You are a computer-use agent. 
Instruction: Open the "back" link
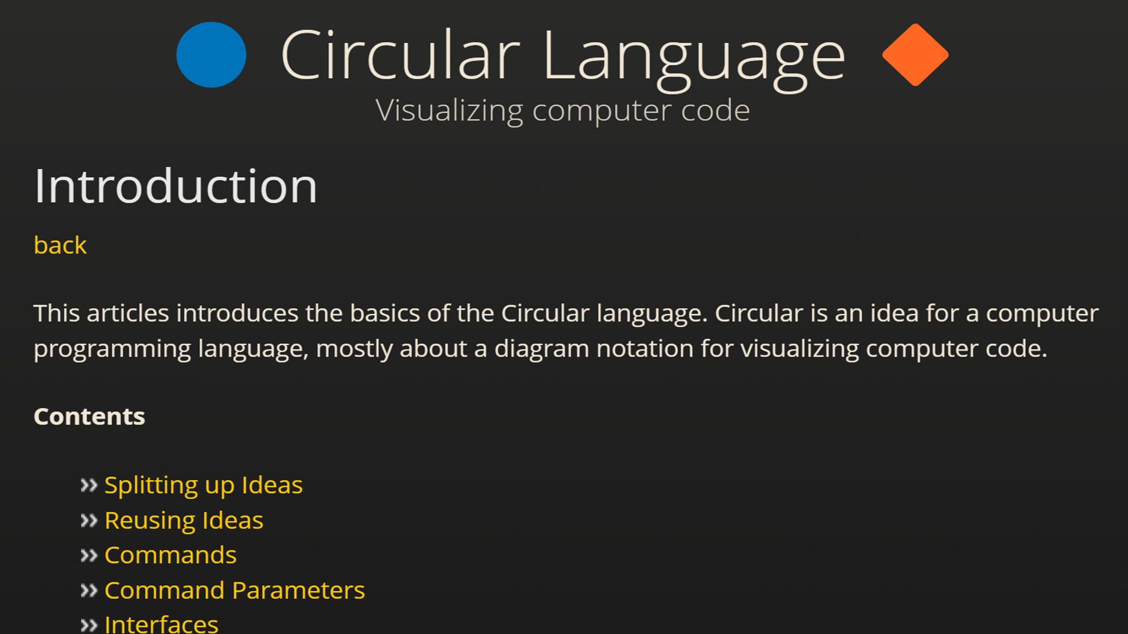click(59, 245)
